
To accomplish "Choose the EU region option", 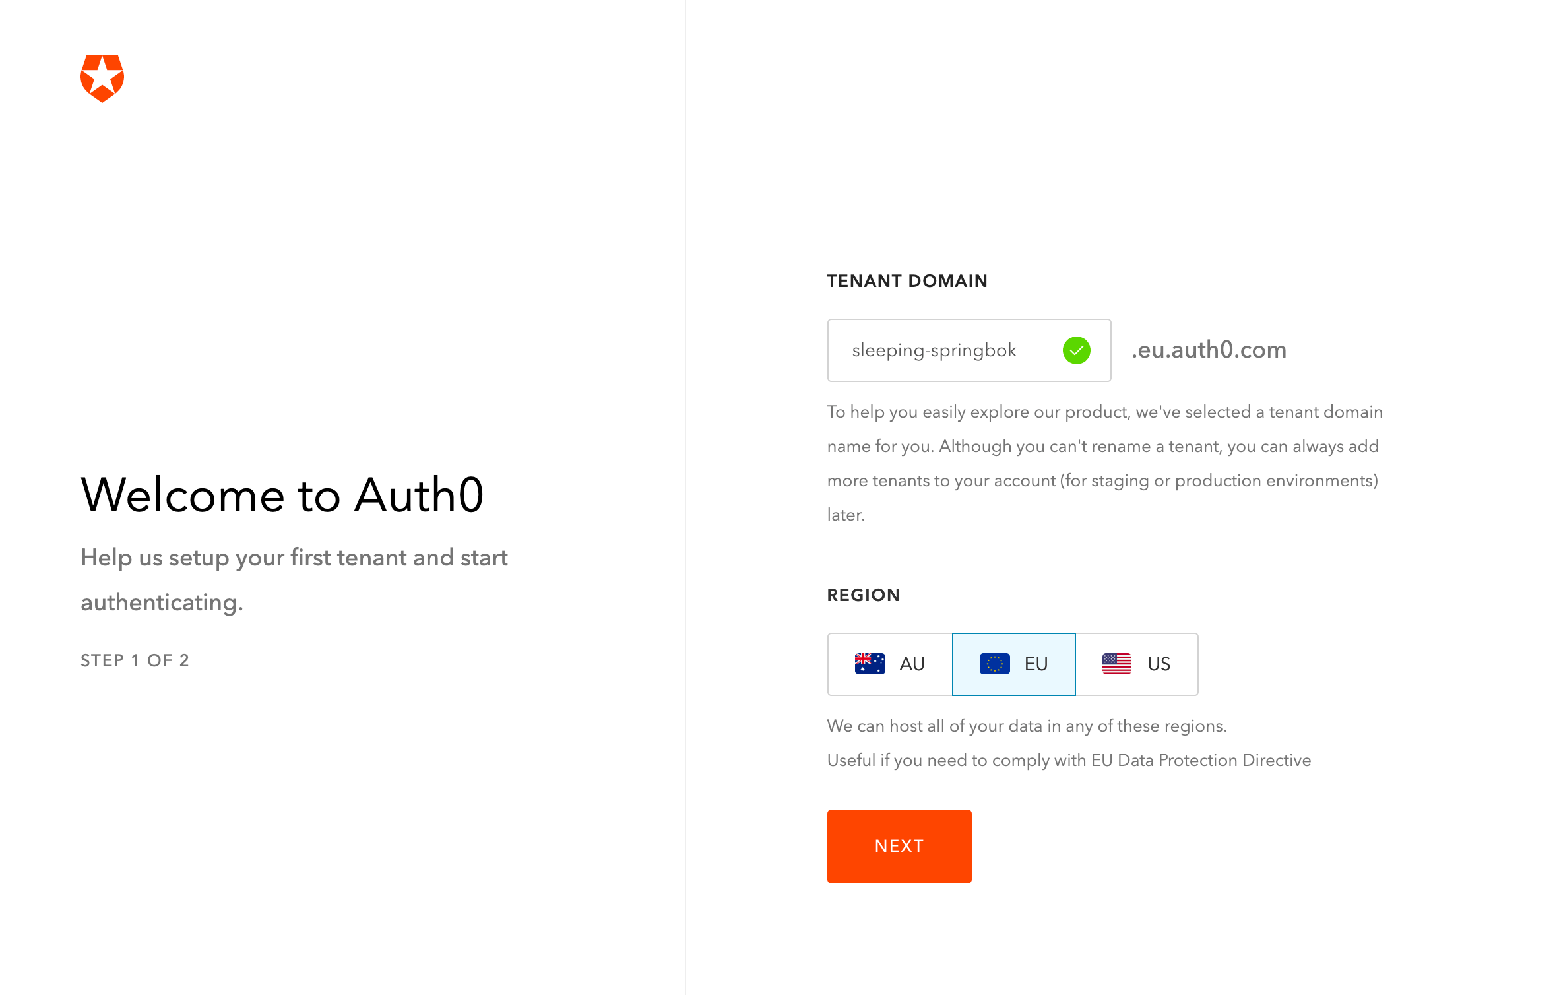I will coord(1014,664).
